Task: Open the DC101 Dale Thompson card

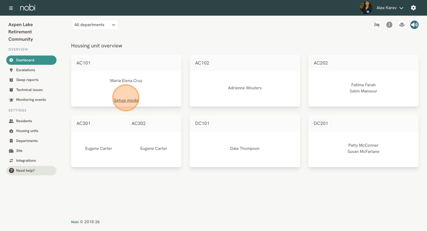Action: [245, 141]
